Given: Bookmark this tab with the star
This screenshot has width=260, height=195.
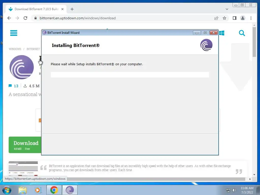Looking at the screenshot, I should coord(224,18).
